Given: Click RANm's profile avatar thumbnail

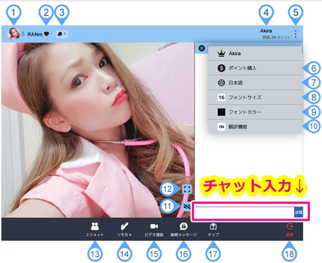Looking at the screenshot, I should (x=13, y=34).
